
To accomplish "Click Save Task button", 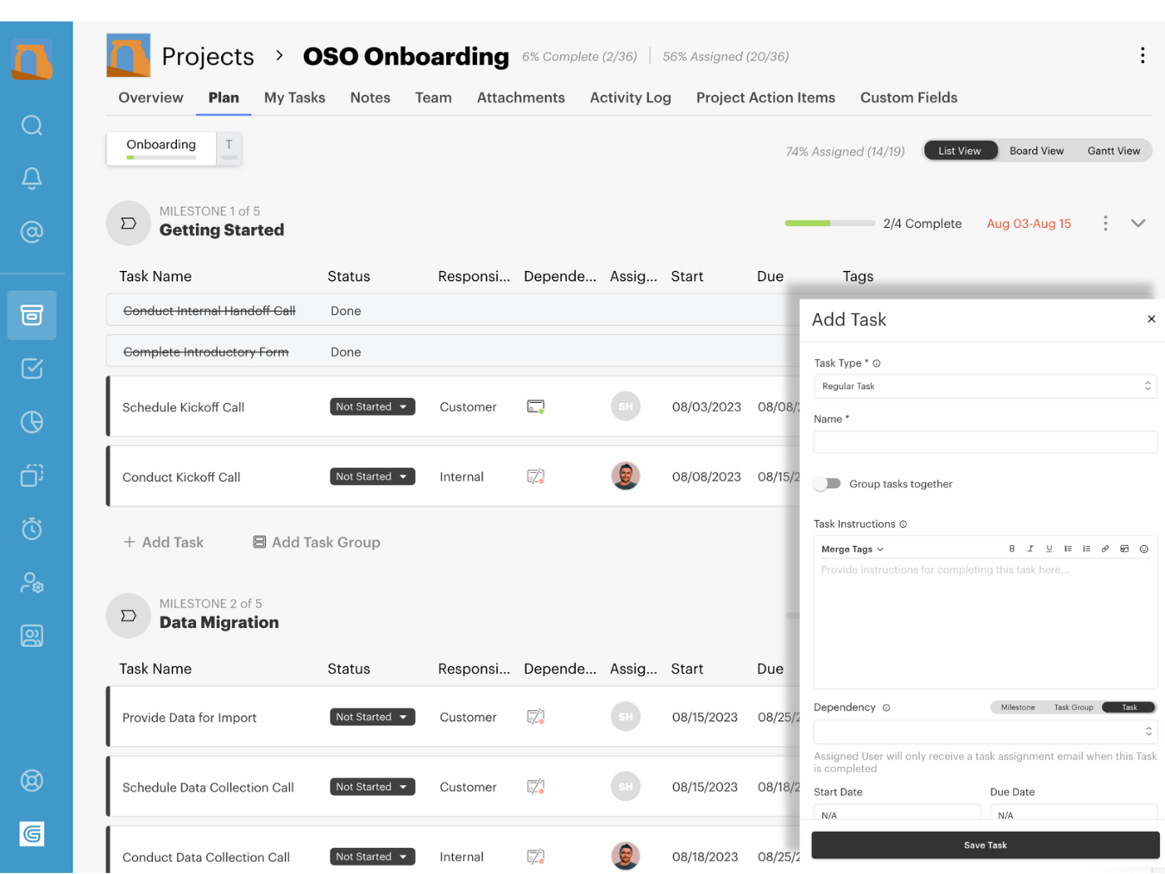I will coord(985,845).
